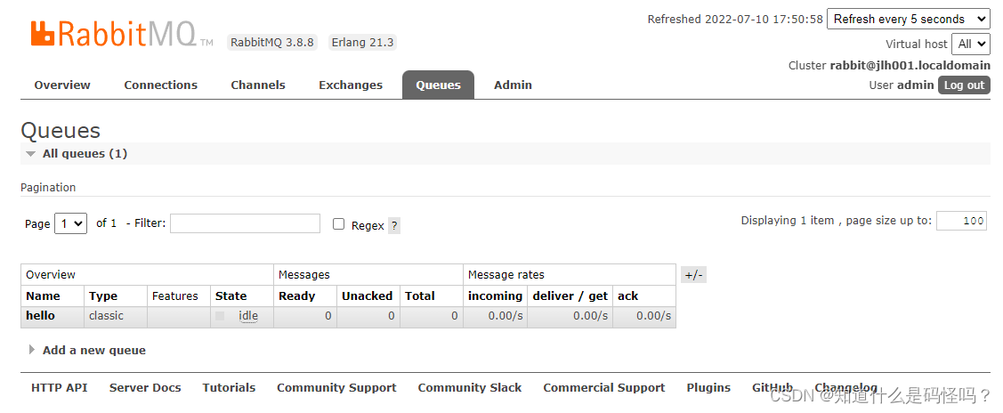Open the Community Support link
This screenshot has height=413, width=1003.
(336, 387)
